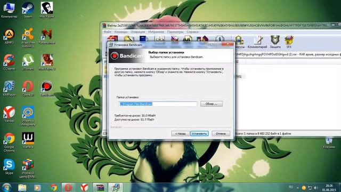This screenshot has width=341, height=192.
Task: Select the Искать в Интернете icon
Action: (x=28, y=116)
